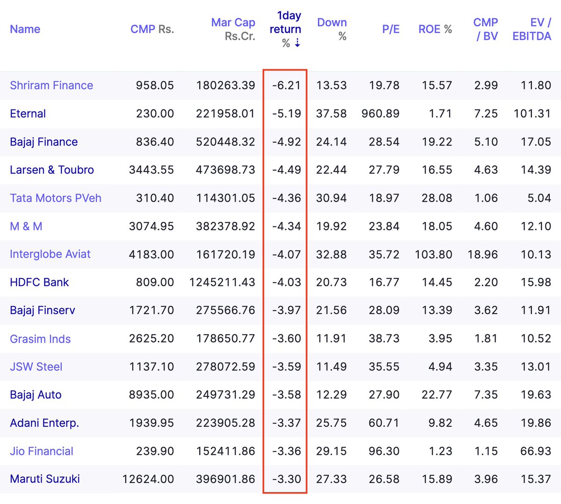Open Adani Enterp. company link
The width and height of the screenshot is (561, 504).
click(44, 423)
